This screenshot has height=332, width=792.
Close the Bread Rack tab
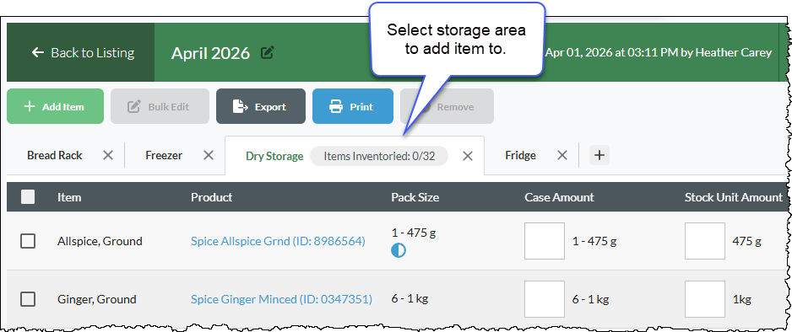click(107, 156)
